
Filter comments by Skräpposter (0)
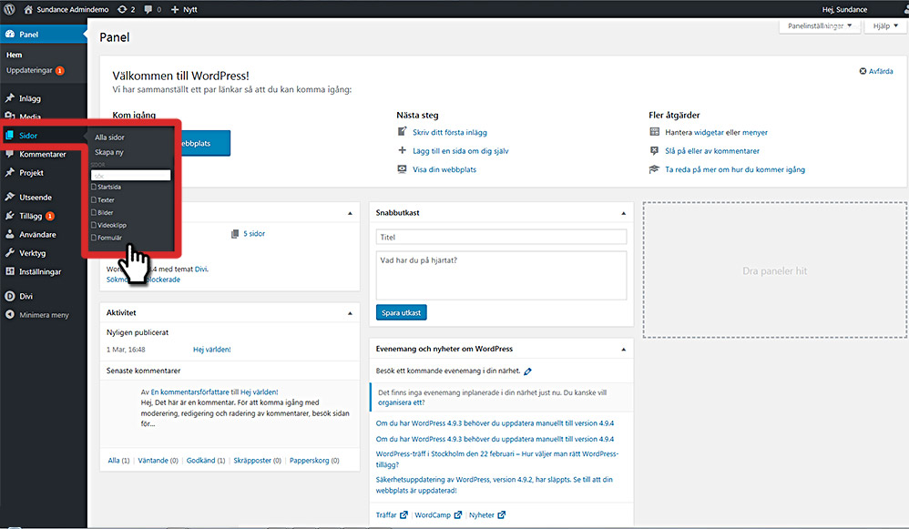tap(258, 461)
